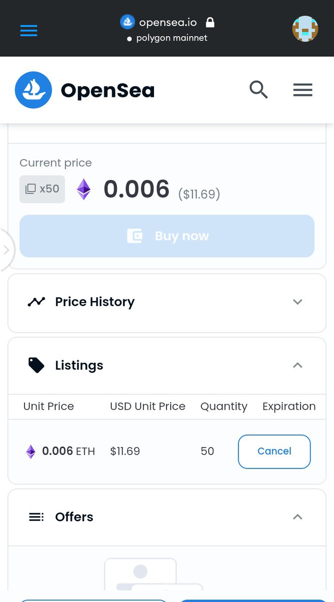
Task: Click the x50 quantity badge
Action: pos(42,189)
